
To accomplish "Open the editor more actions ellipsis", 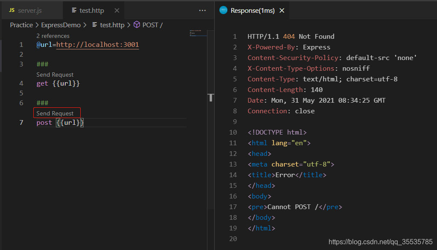I will (202, 9).
